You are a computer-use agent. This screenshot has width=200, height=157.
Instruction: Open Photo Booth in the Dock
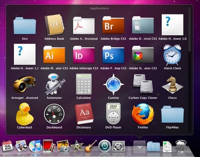coord(49,146)
